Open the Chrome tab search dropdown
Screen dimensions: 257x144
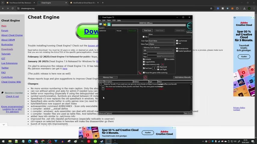3,3
